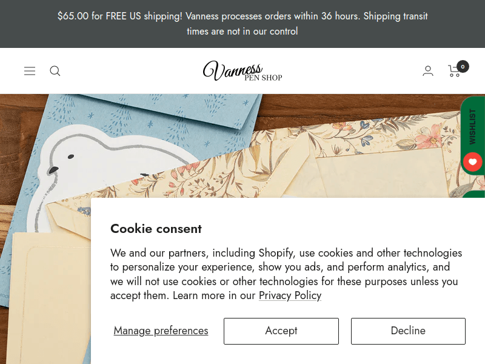
Task: Click the red heart wishlist icon
Action: [x=472, y=162]
